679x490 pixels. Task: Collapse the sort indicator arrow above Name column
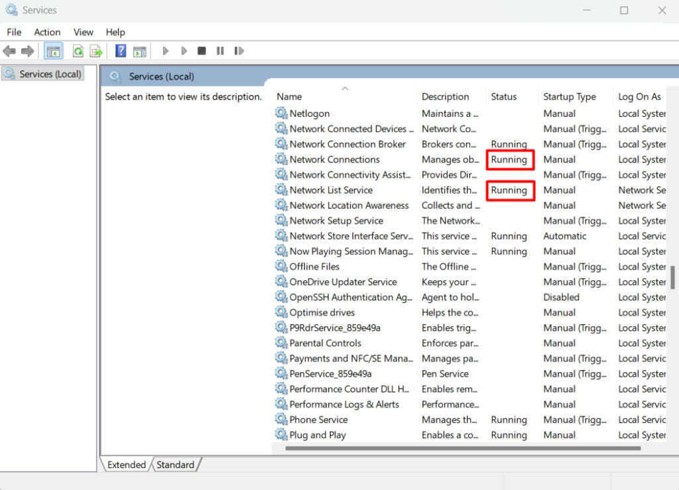tap(345, 88)
